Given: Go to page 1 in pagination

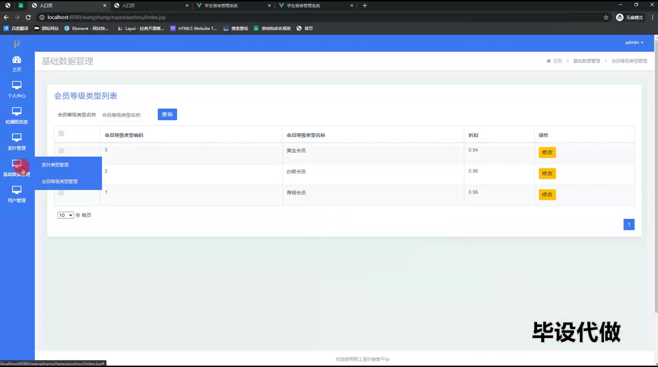Looking at the screenshot, I should (629, 225).
